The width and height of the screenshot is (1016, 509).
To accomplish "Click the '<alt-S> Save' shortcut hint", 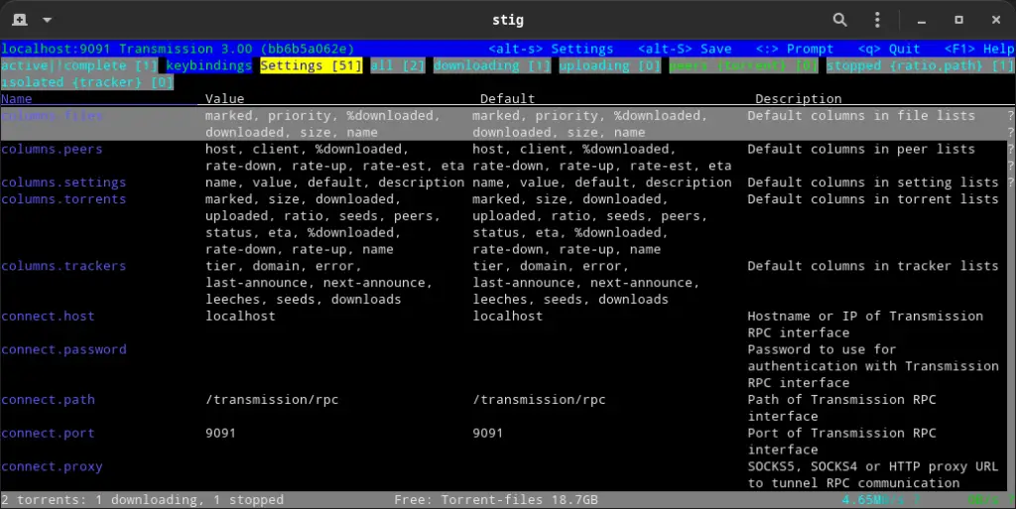I will tap(685, 49).
